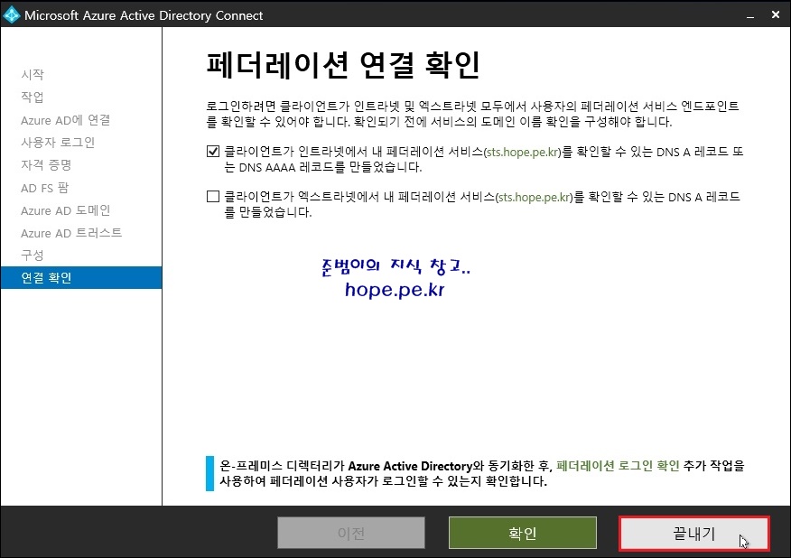
Task: Select the 시작 step in sidebar
Action: click(33, 75)
